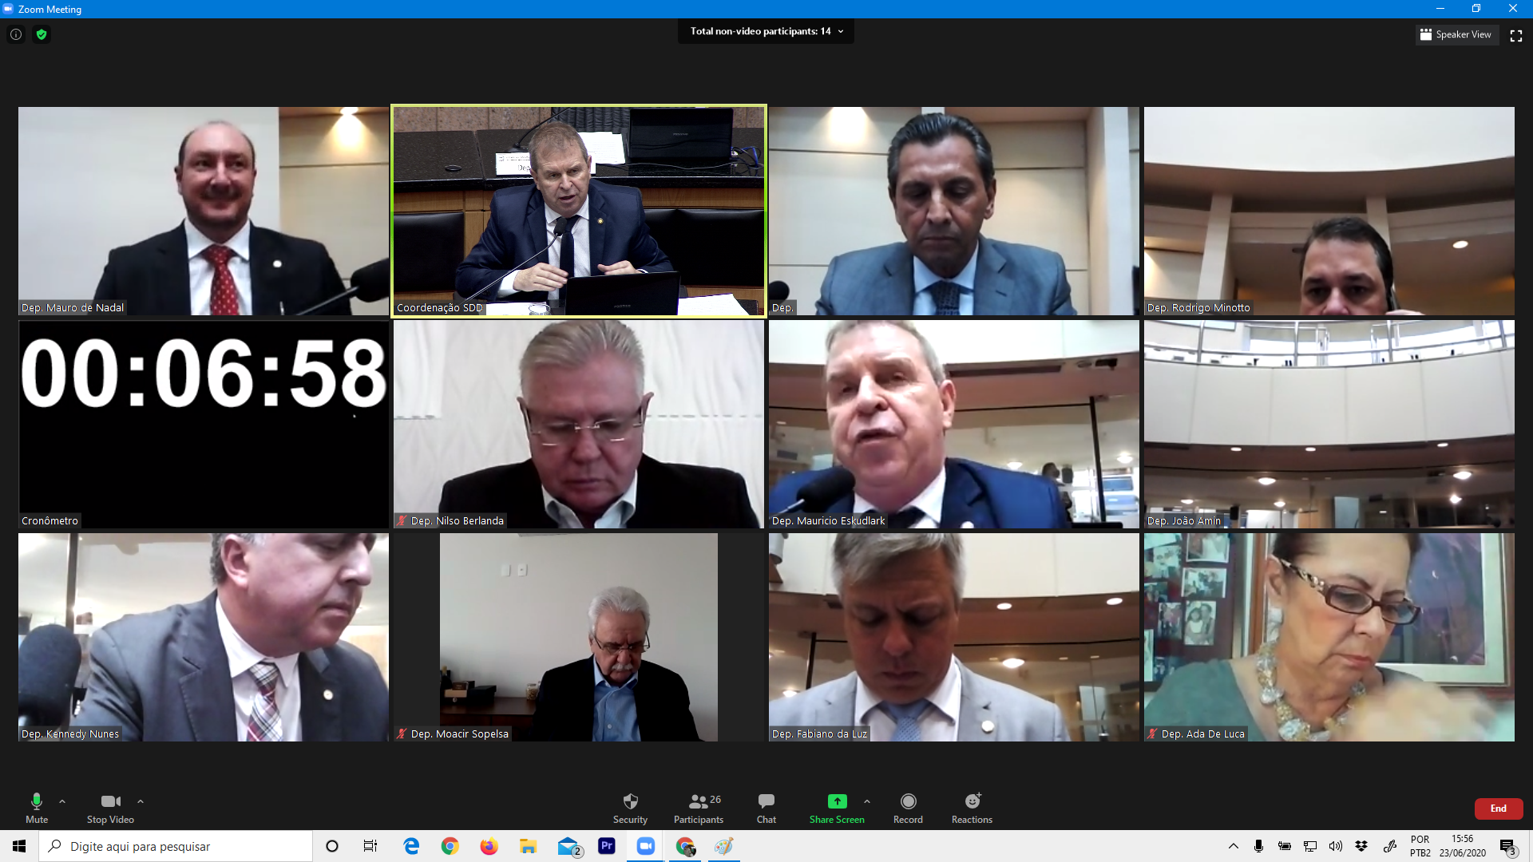This screenshot has height=862, width=1533.
Task: Open the Participants panel
Action: tap(699, 808)
